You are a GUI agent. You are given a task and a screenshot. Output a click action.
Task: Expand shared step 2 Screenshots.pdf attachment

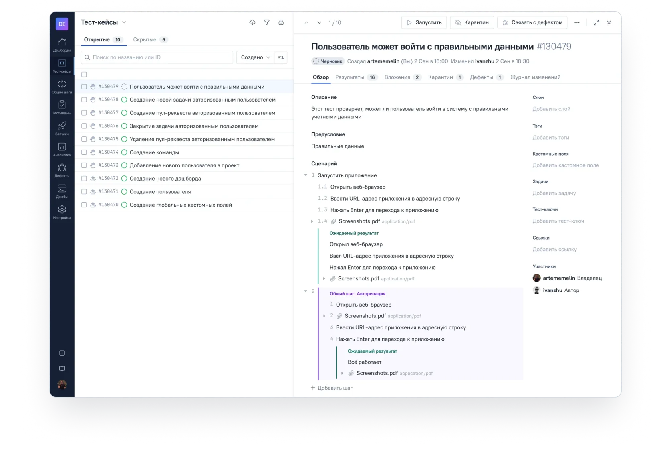(x=324, y=316)
